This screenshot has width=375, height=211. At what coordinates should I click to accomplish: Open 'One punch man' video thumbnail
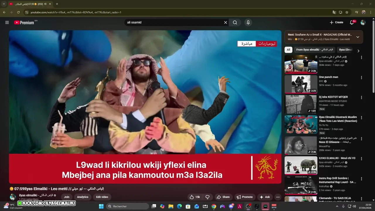[301, 84]
